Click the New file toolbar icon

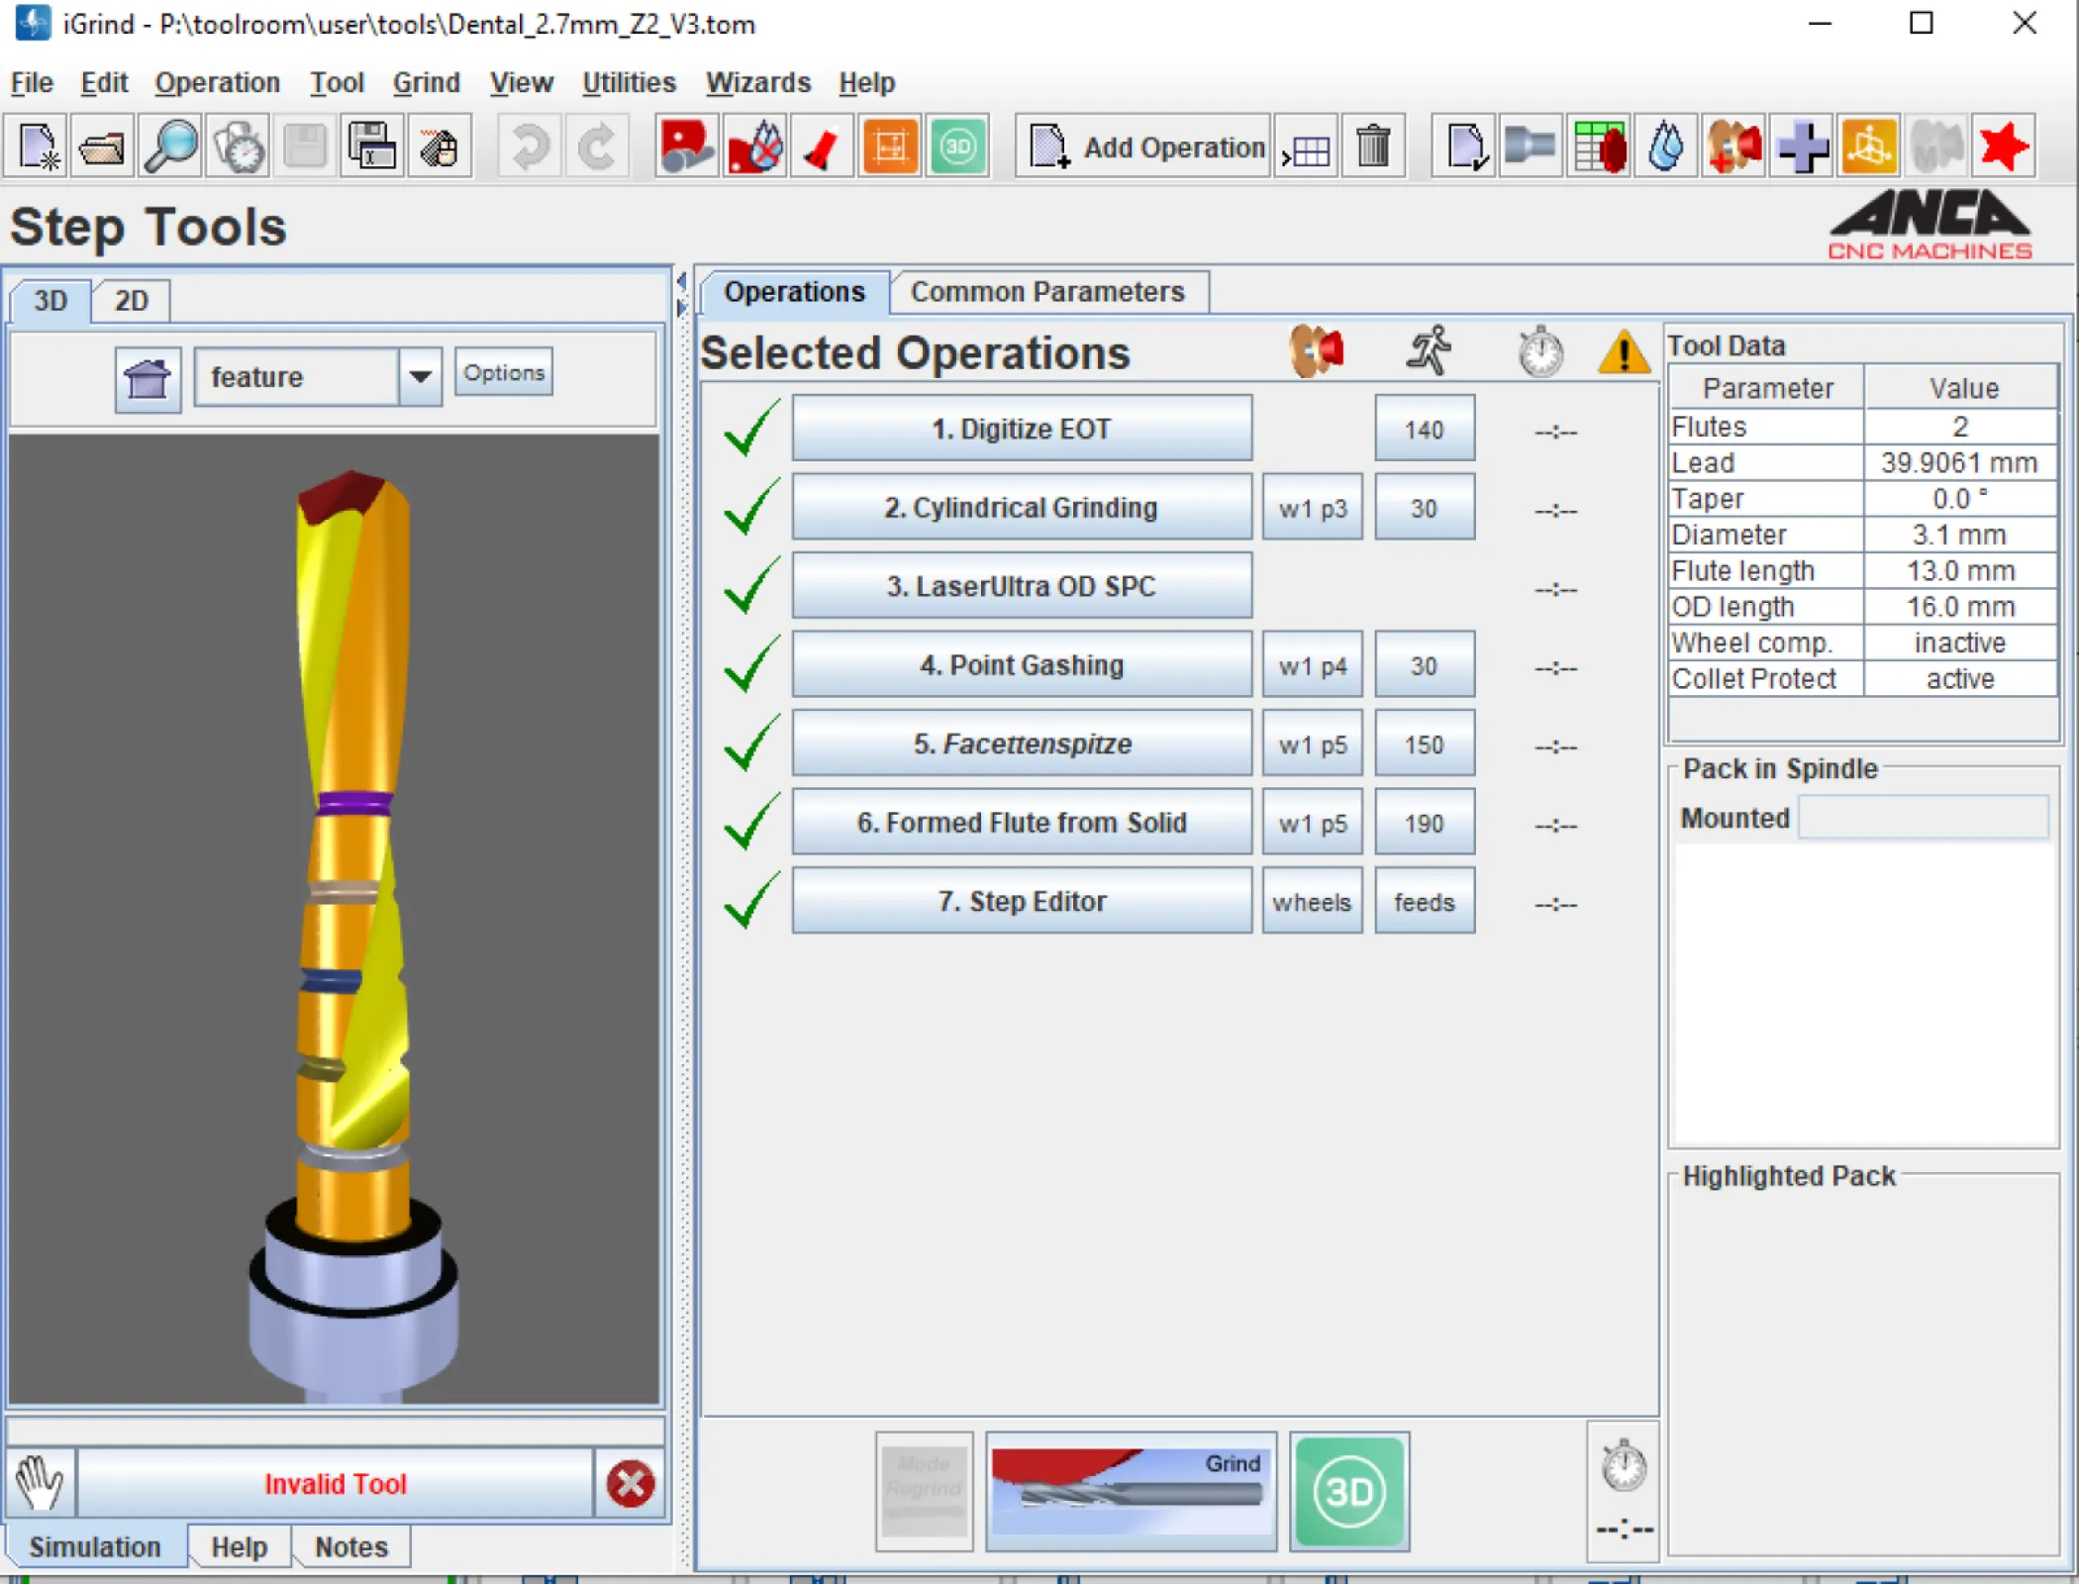coord(38,148)
